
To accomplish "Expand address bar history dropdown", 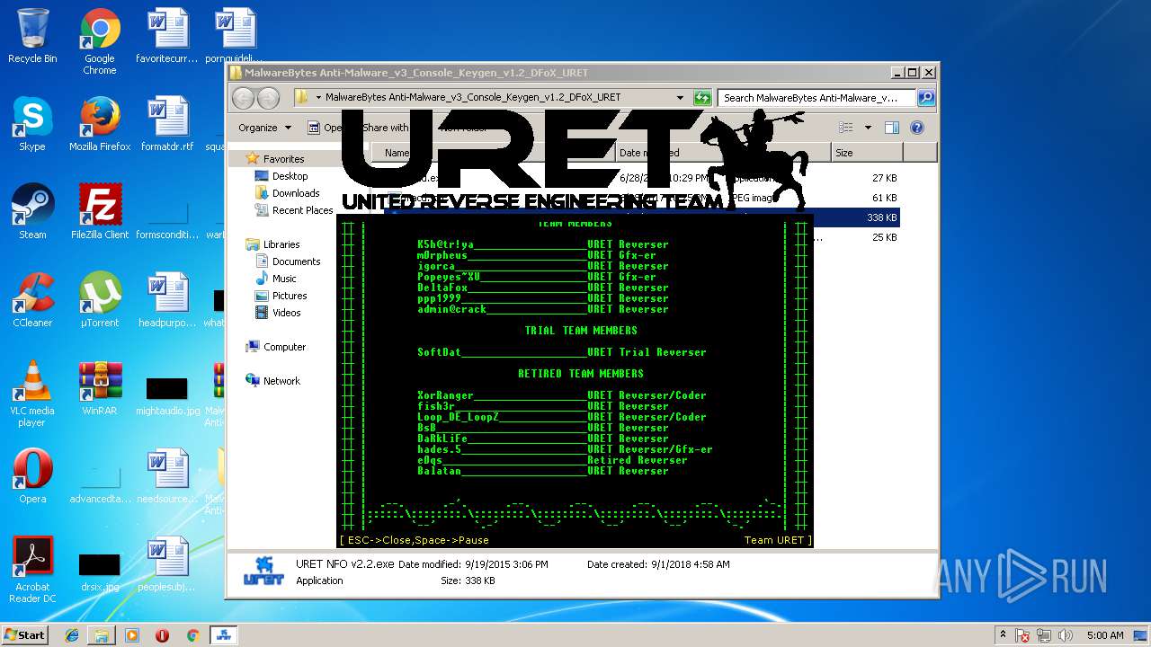I will tap(680, 98).
